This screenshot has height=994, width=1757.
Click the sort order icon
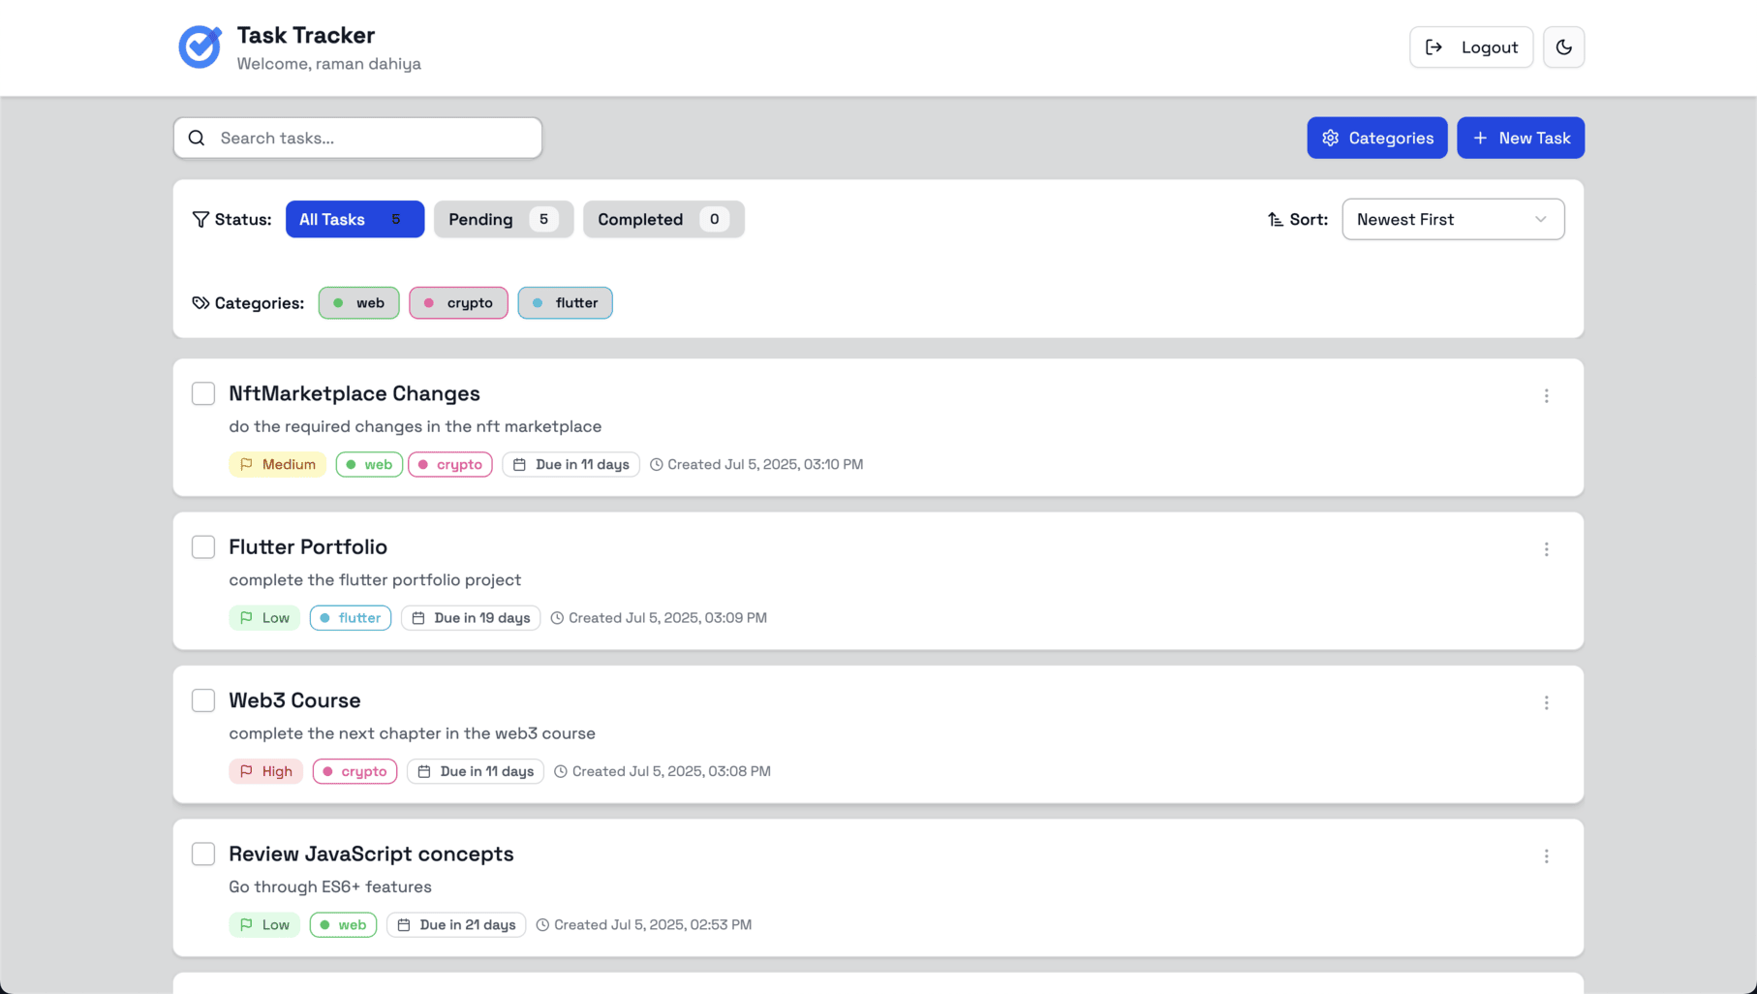1276,219
